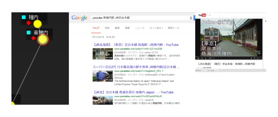Switch to the 地図 tab
The width and height of the screenshot is (278, 117).
pyautogui.click(x=107, y=28)
